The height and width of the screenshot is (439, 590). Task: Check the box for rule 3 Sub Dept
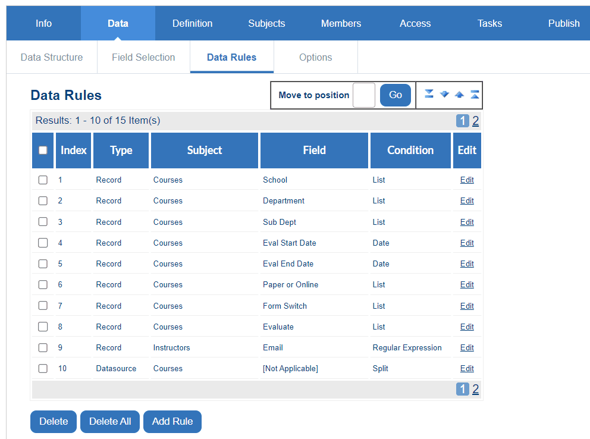[x=43, y=221]
